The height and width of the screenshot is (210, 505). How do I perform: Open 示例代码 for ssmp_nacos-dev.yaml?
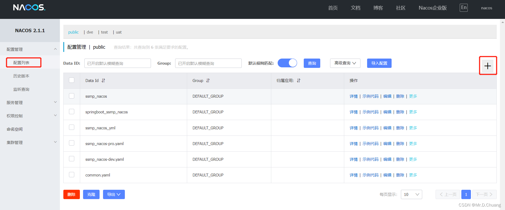coord(370,159)
